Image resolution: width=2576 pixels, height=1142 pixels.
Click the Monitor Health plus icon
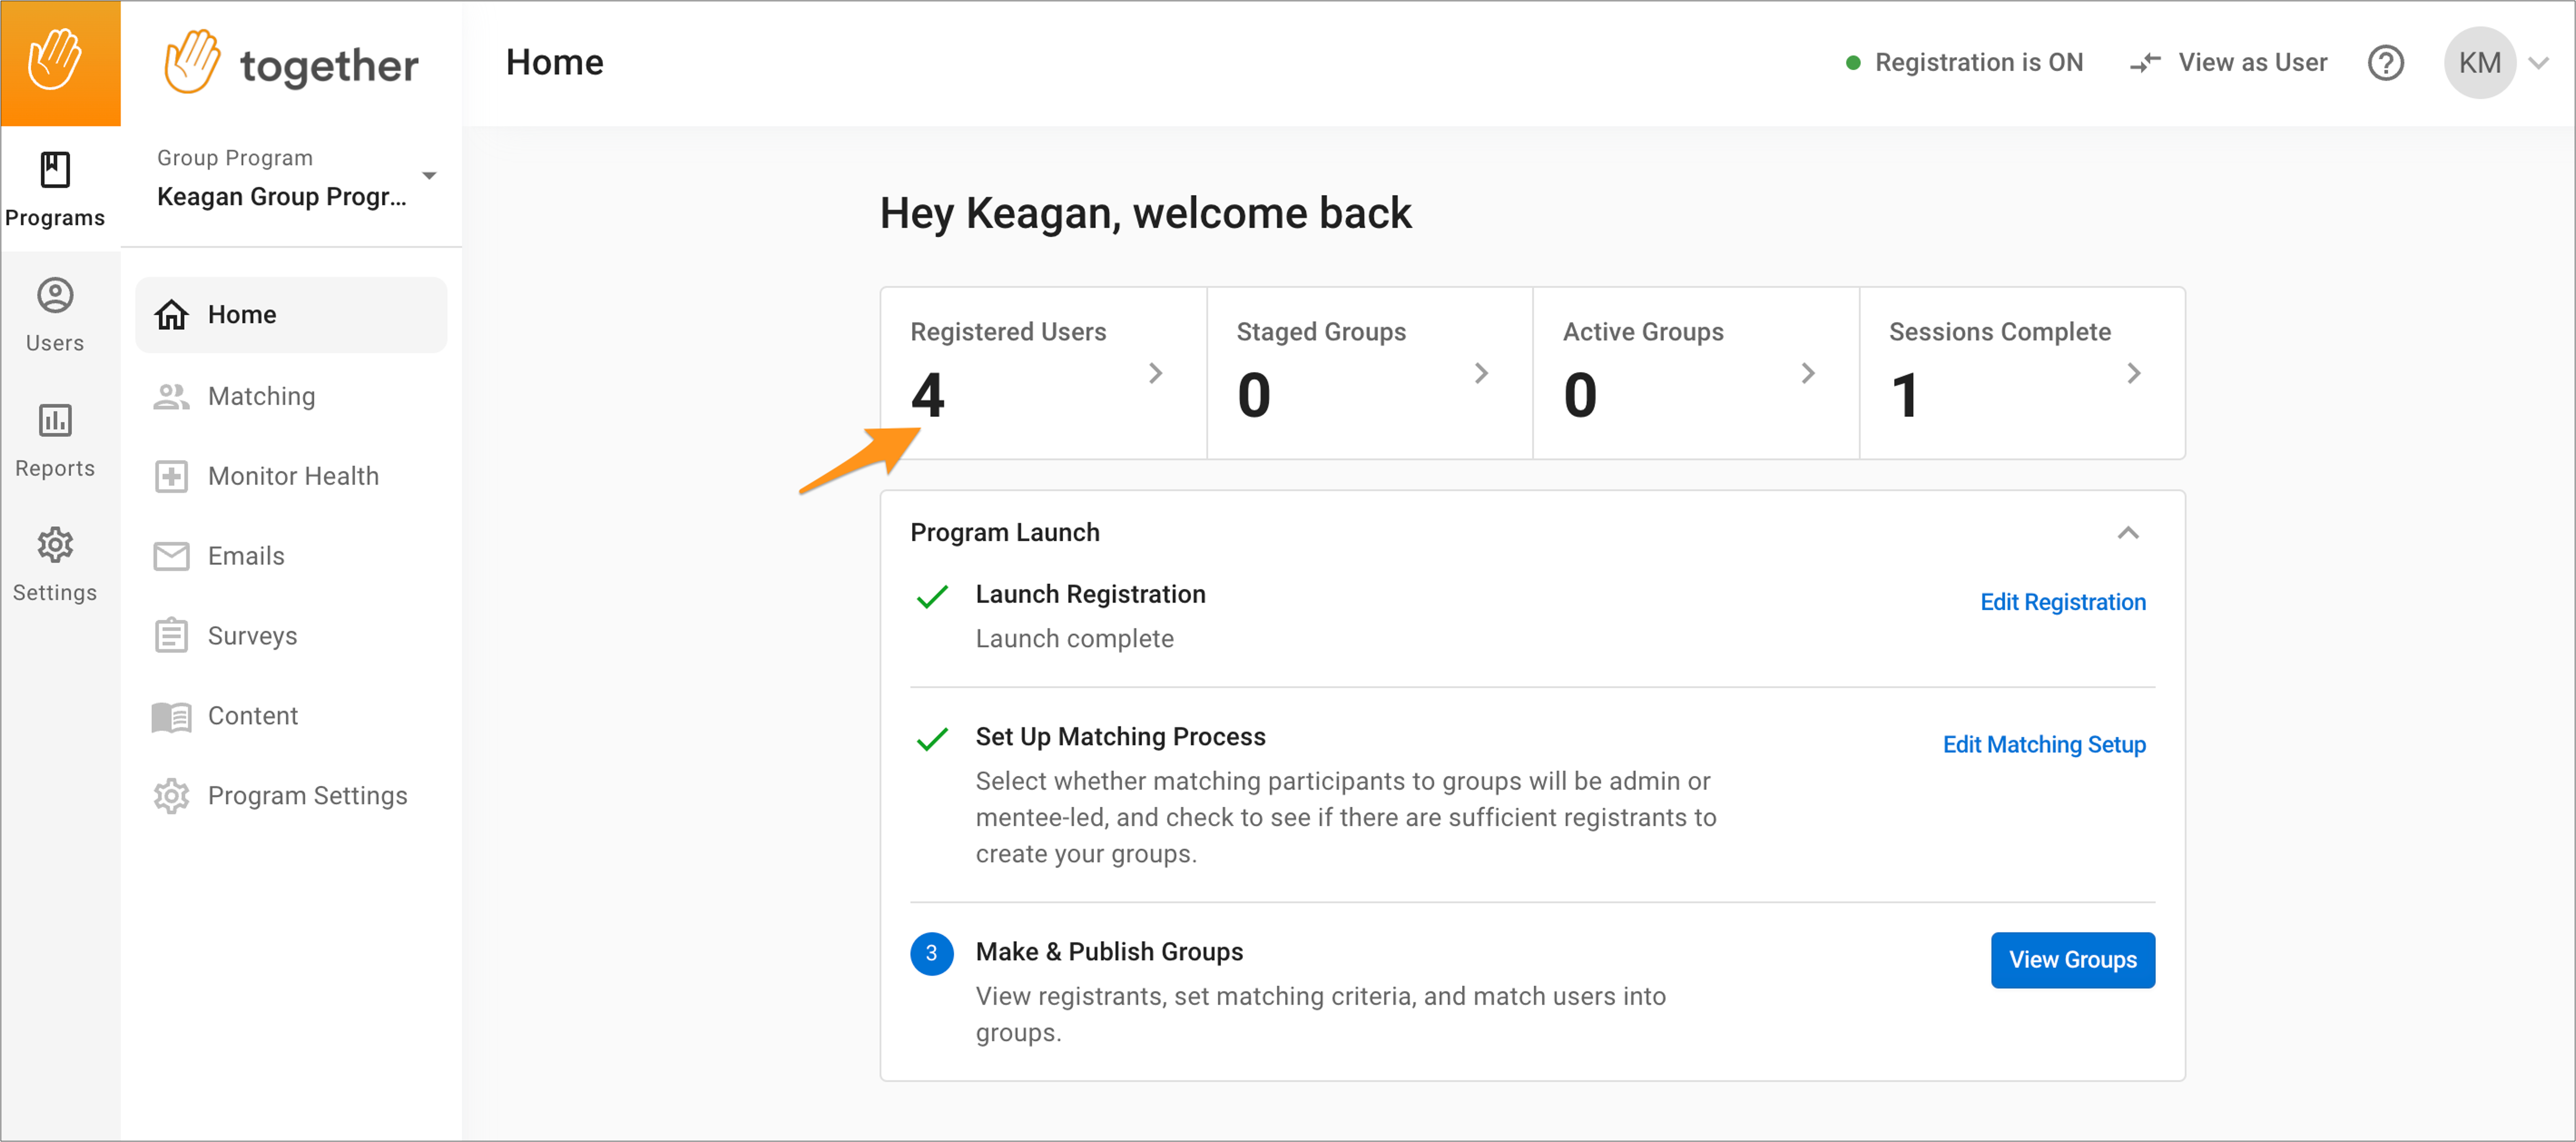(171, 476)
